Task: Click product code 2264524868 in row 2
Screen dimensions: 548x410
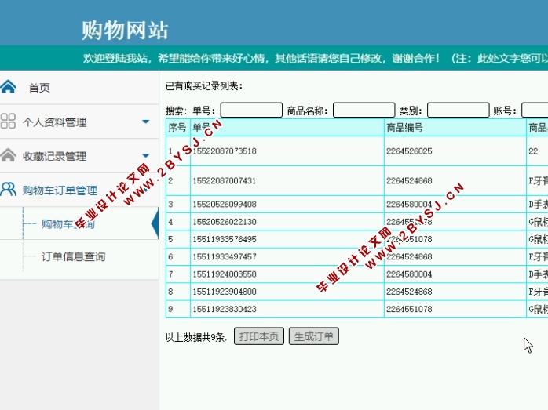Action: [409, 181]
